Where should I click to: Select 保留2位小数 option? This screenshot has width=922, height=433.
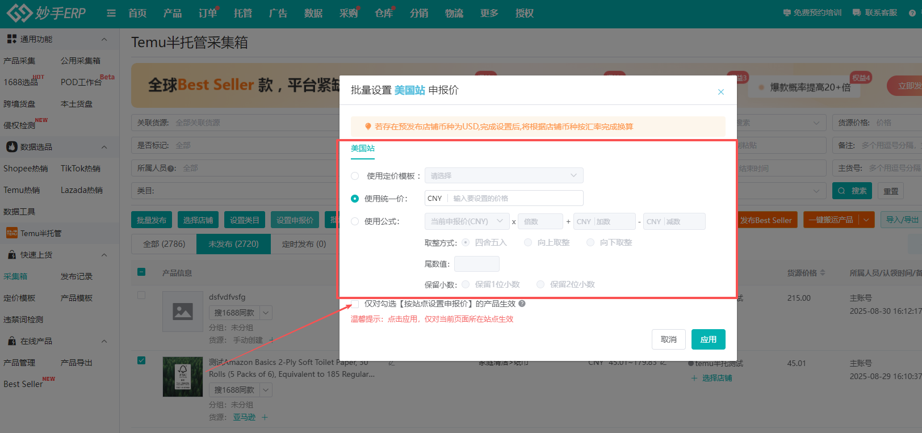tap(540, 284)
